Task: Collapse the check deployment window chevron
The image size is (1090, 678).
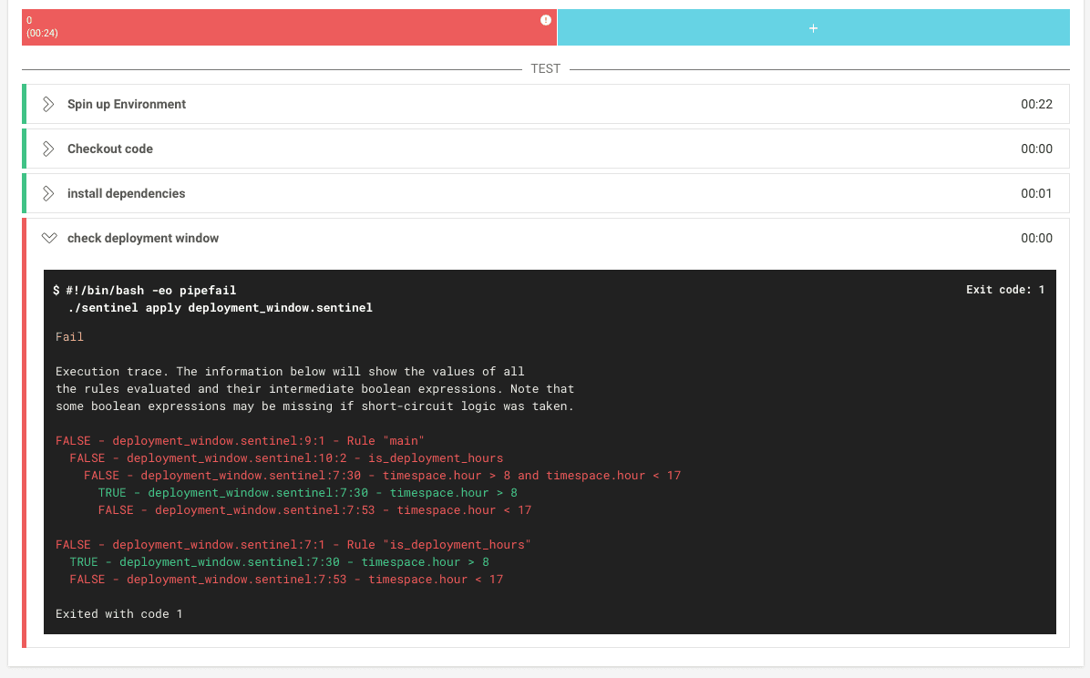Action: coord(49,238)
